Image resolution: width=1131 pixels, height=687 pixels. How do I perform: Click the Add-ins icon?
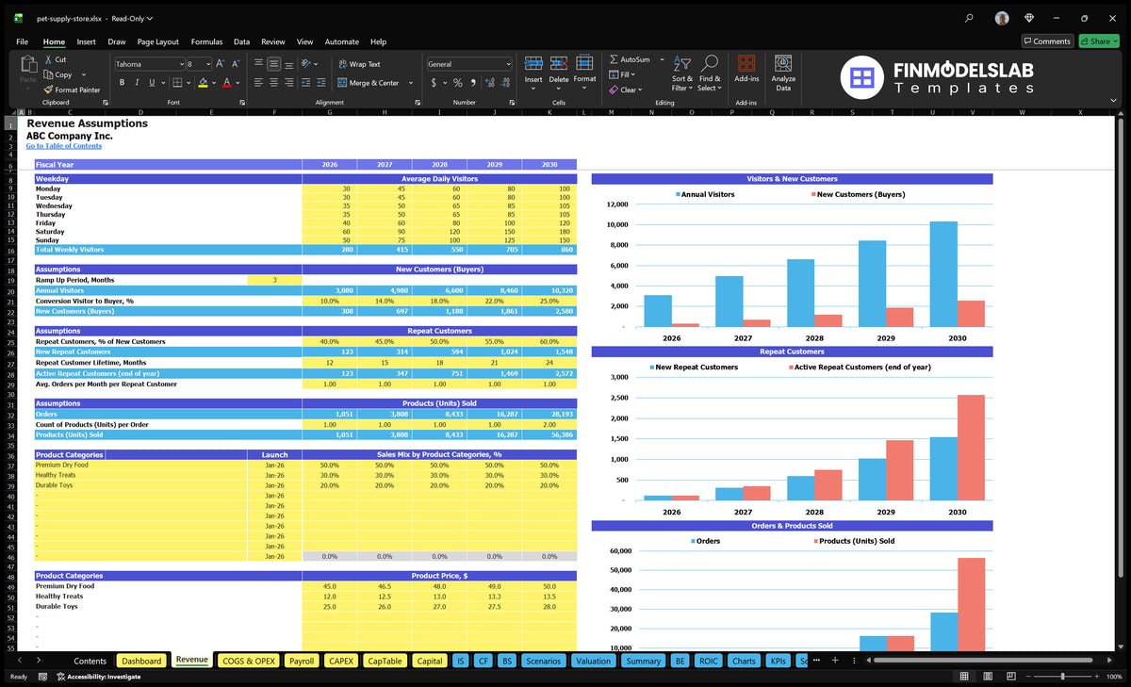746,63
